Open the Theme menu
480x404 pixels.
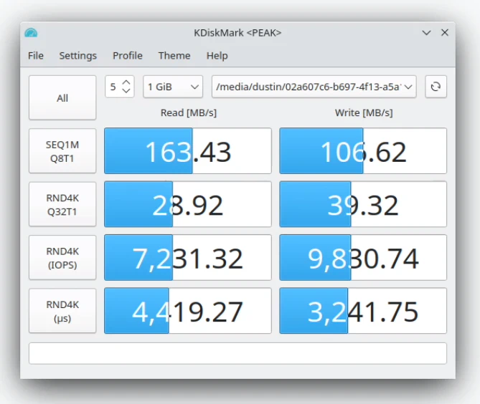coord(174,56)
